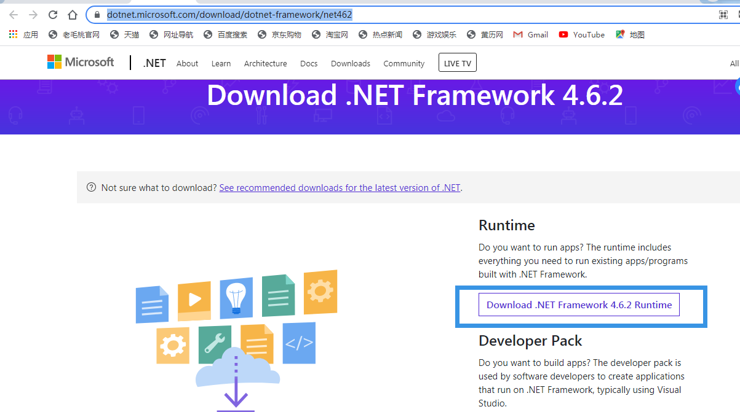Screen dimensions: 740x412
Task: View site info via the lock icon
Action: point(97,15)
